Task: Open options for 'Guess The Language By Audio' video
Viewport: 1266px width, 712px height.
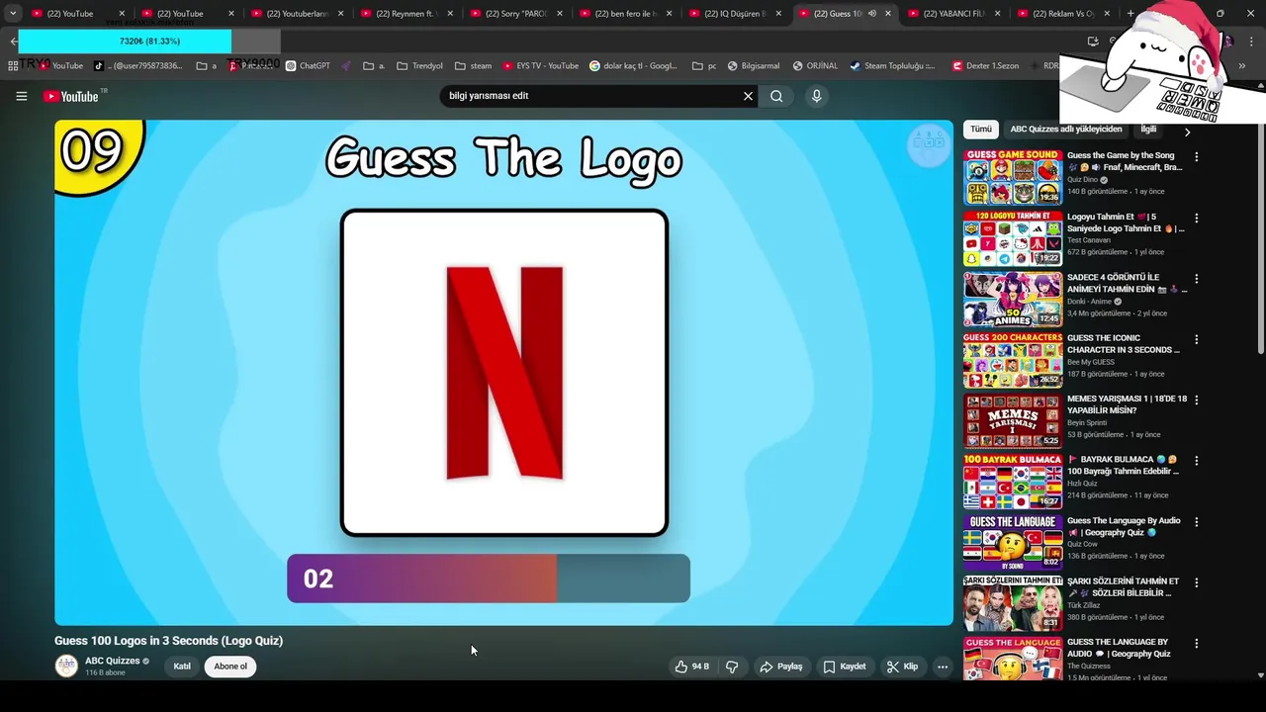Action: click(1196, 521)
